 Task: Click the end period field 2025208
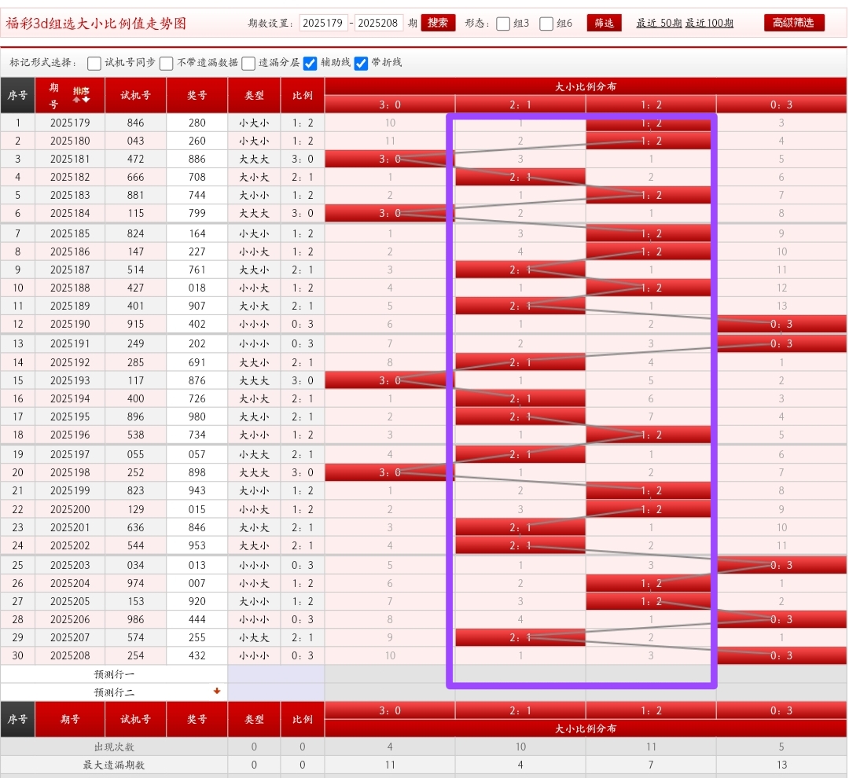(x=379, y=23)
